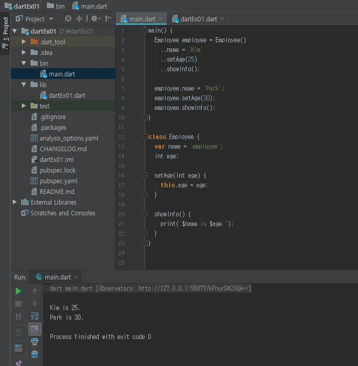Select Scratches and Consoles node
Screen dimensions: 358x366
tap(63, 213)
